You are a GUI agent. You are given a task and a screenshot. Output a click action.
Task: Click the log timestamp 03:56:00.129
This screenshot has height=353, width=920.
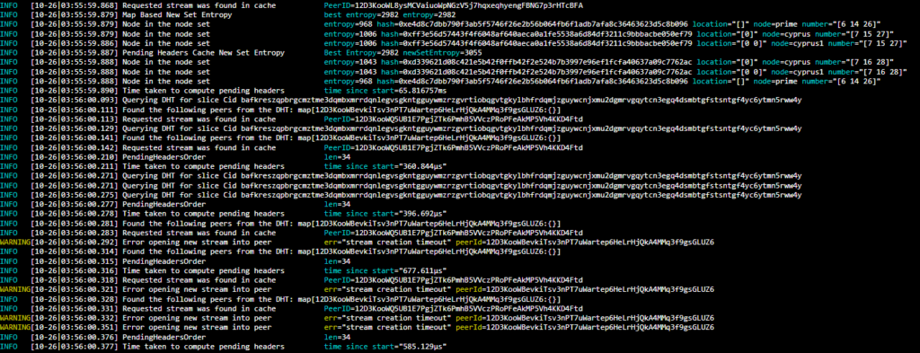pyautogui.click(x=74, y=128)
